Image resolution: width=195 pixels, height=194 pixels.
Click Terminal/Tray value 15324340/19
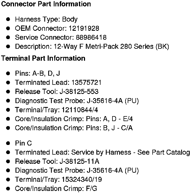pos(81,180)
